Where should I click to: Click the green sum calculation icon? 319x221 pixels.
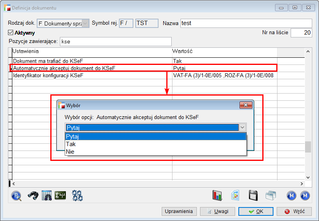[x=60, y=196]
